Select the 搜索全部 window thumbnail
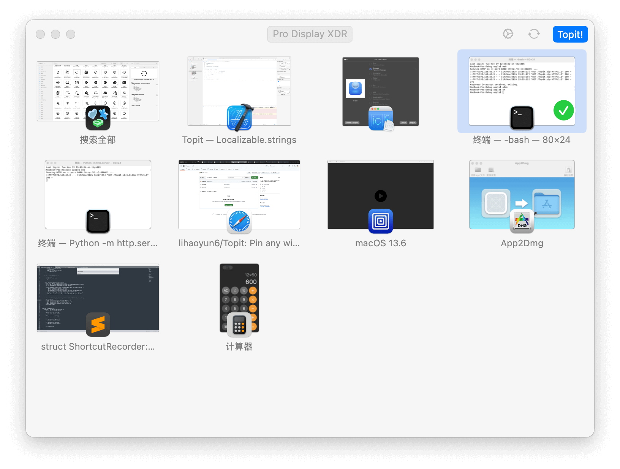The width and height of the screenshot is (620, 469). point(98,91)
